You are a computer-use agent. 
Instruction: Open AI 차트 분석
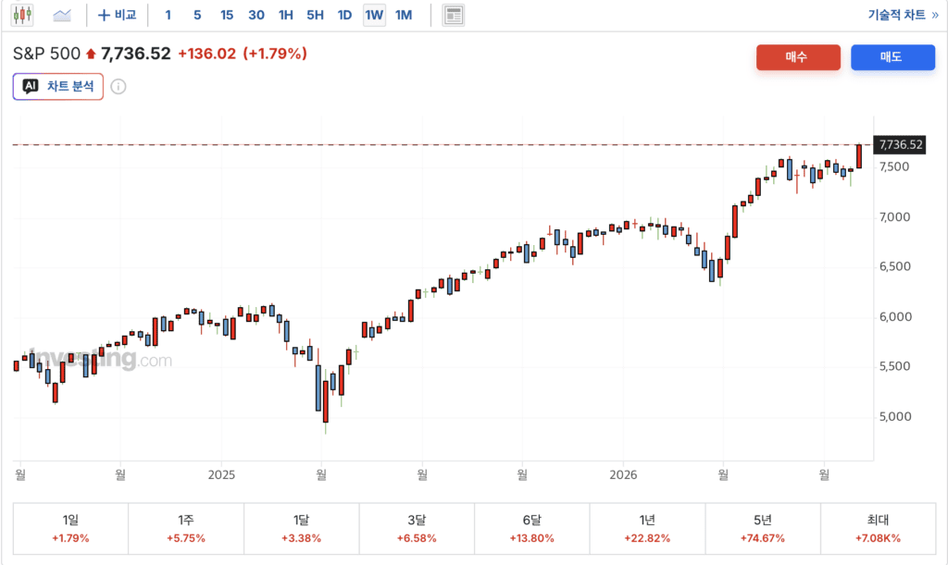(x=58, y=86)
